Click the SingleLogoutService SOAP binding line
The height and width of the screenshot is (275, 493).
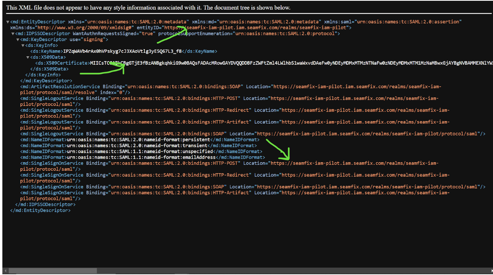(x=253, y=134)
